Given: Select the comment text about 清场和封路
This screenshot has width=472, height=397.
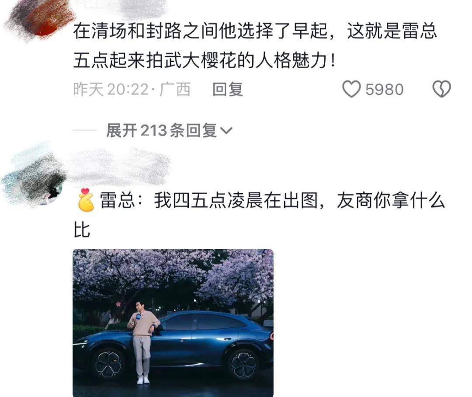Looking at the screenshot, I should pyautogui.click(x=255, y=45).
